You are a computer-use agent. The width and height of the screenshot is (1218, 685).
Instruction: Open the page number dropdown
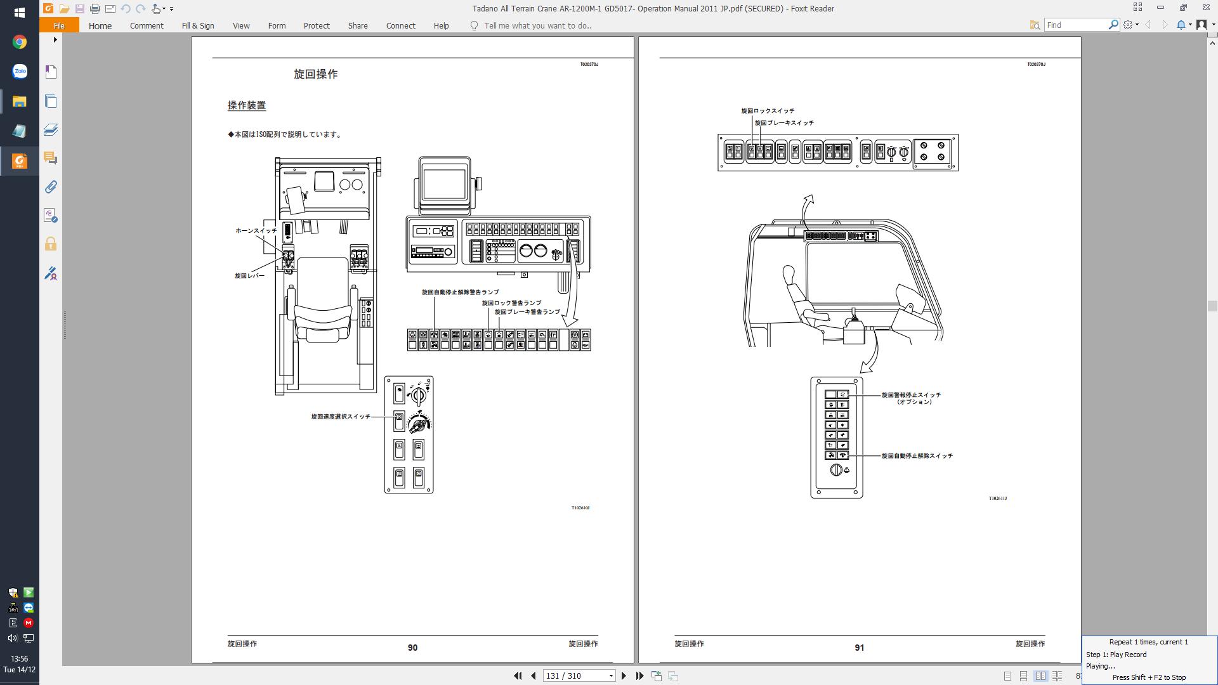(x=611, y=676)
